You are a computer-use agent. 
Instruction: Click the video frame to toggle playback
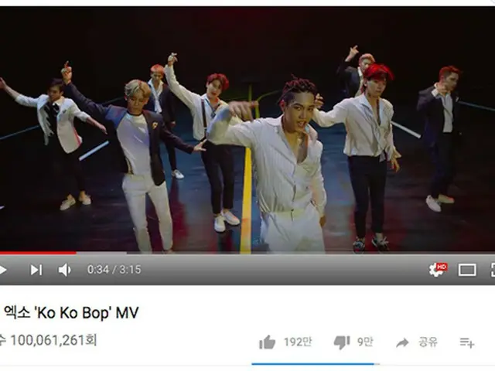(x=247, y=129)
